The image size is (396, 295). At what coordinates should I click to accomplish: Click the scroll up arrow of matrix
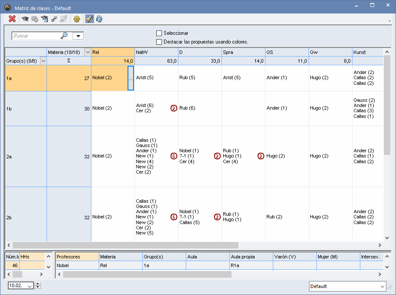387,52
